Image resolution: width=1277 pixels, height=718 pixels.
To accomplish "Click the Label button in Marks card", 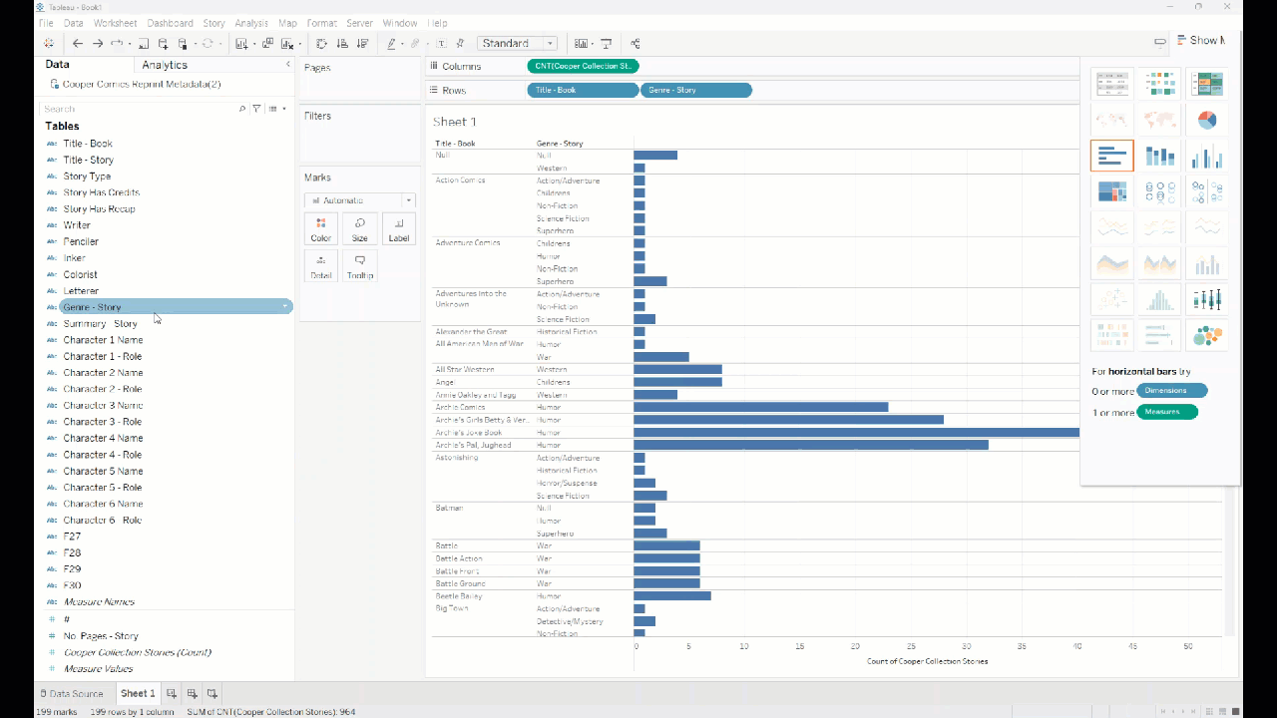I will click(x=398, y=229).
